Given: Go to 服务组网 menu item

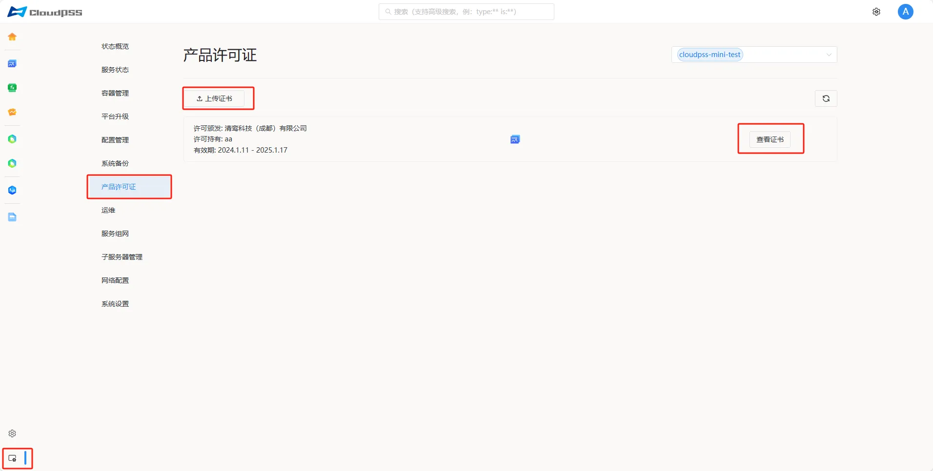Looking at the screenshot, I should point(115,234).
